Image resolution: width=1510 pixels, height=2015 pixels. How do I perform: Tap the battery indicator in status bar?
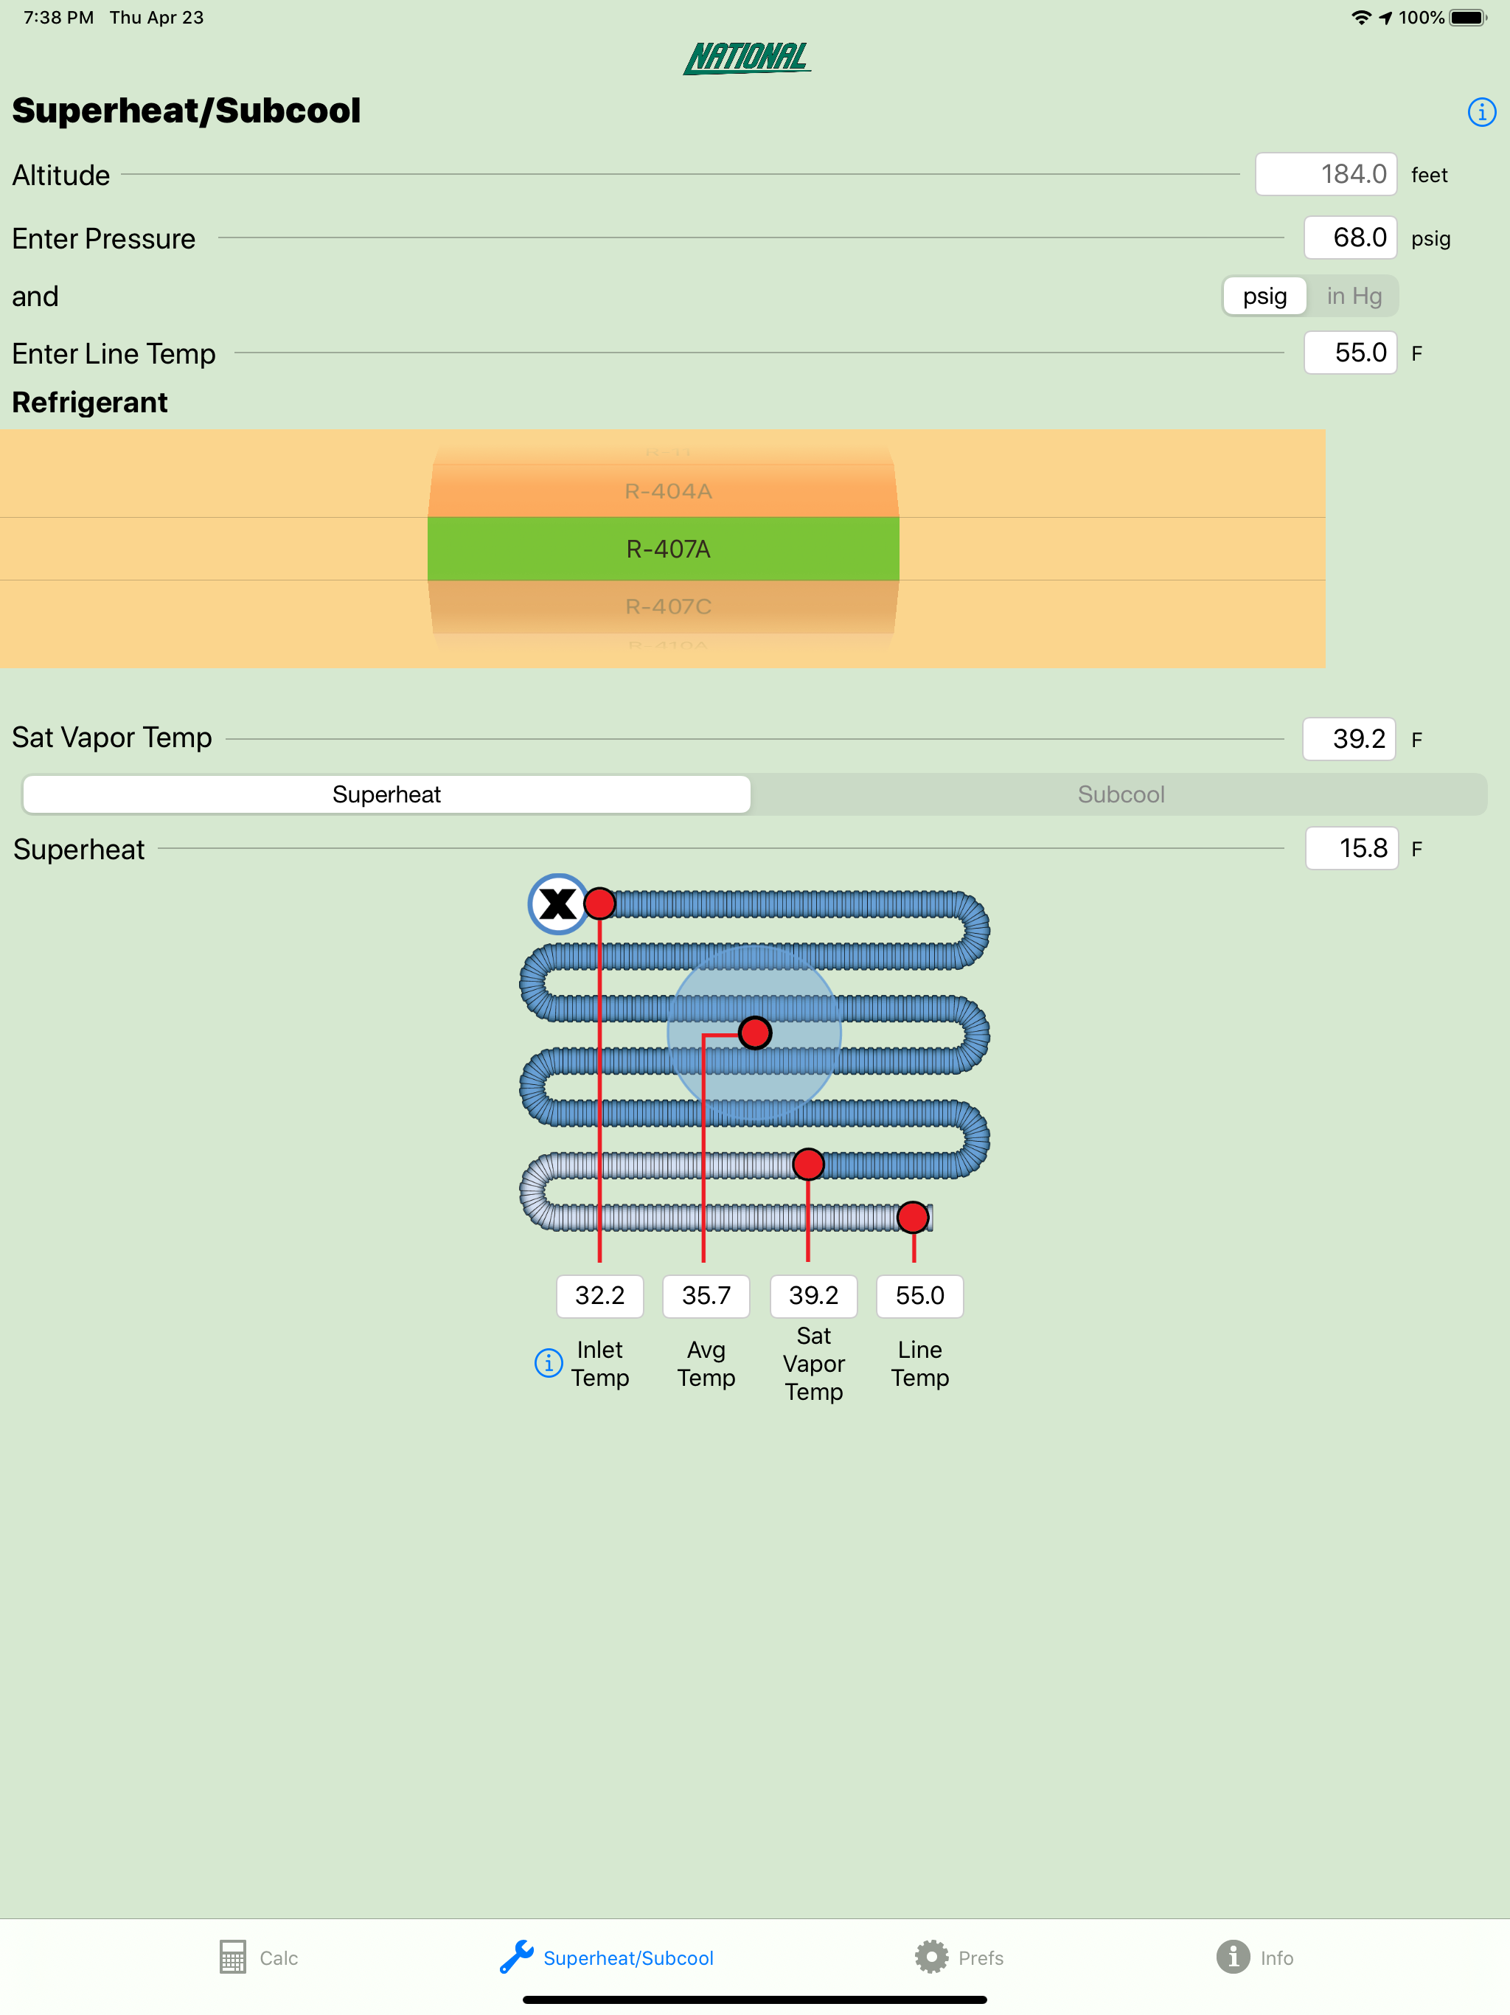[1468, 17]
